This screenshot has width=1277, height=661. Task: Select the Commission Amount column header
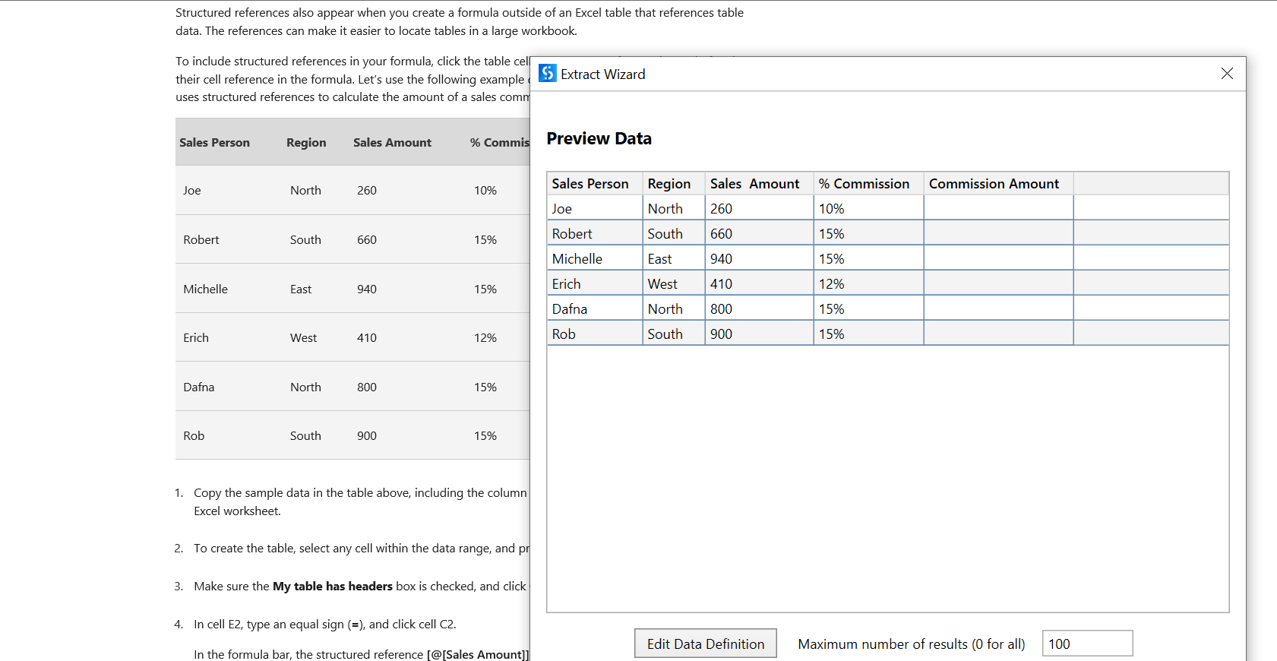pyautogui.click(x=994, y=184)
